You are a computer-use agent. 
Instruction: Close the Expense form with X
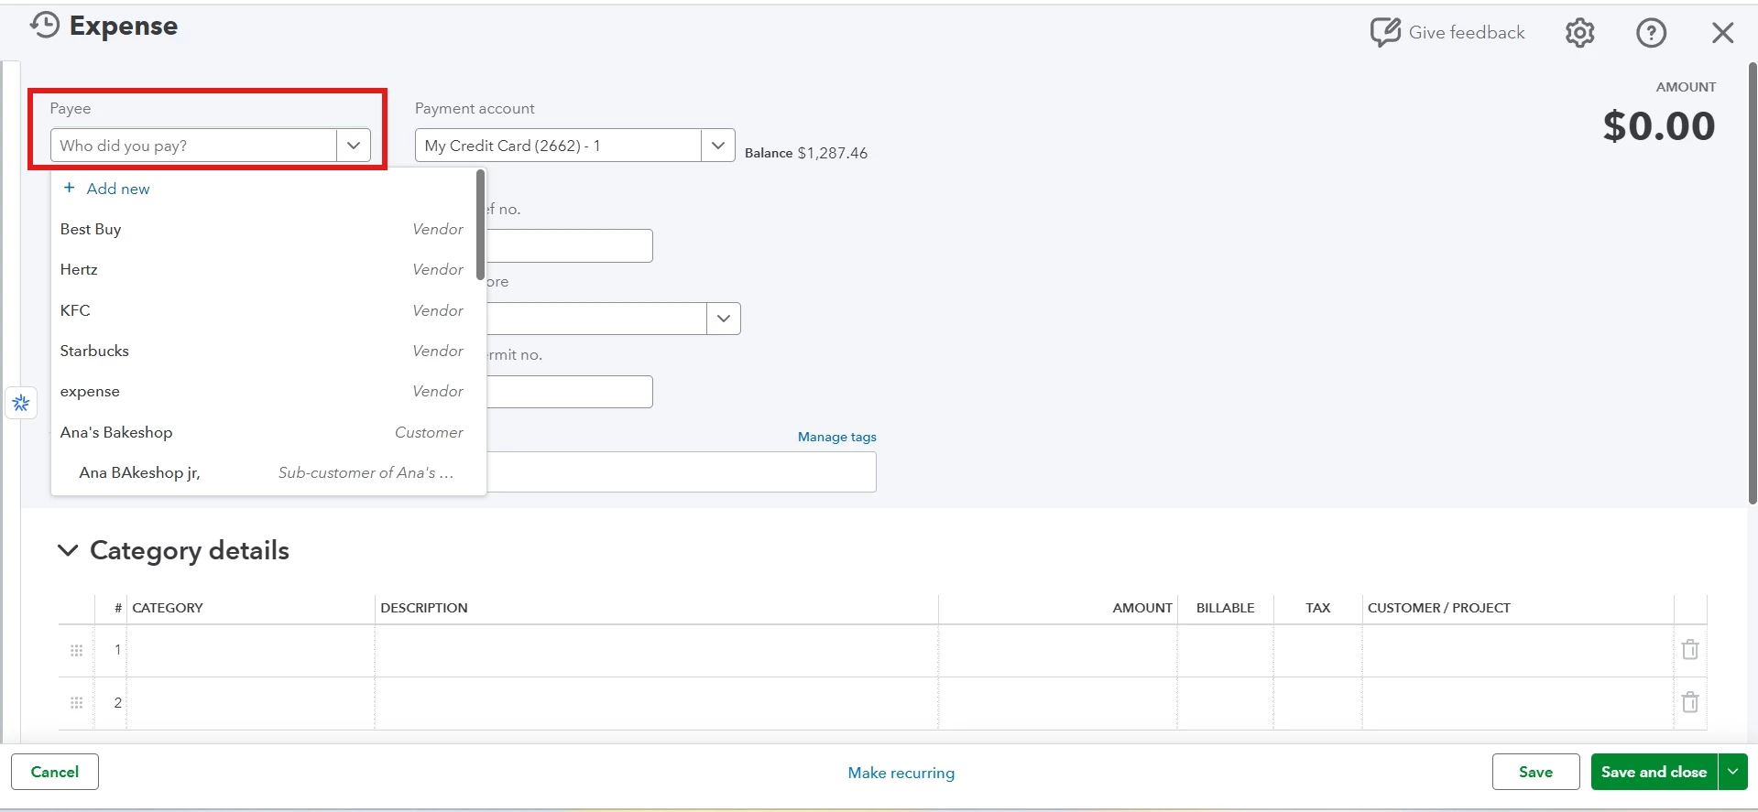1722,33
